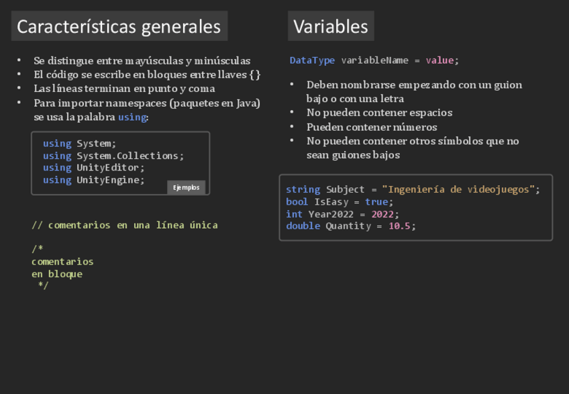Select the string Subject declaration line
This screenshot has width=569, height=394.
(412, 189)
